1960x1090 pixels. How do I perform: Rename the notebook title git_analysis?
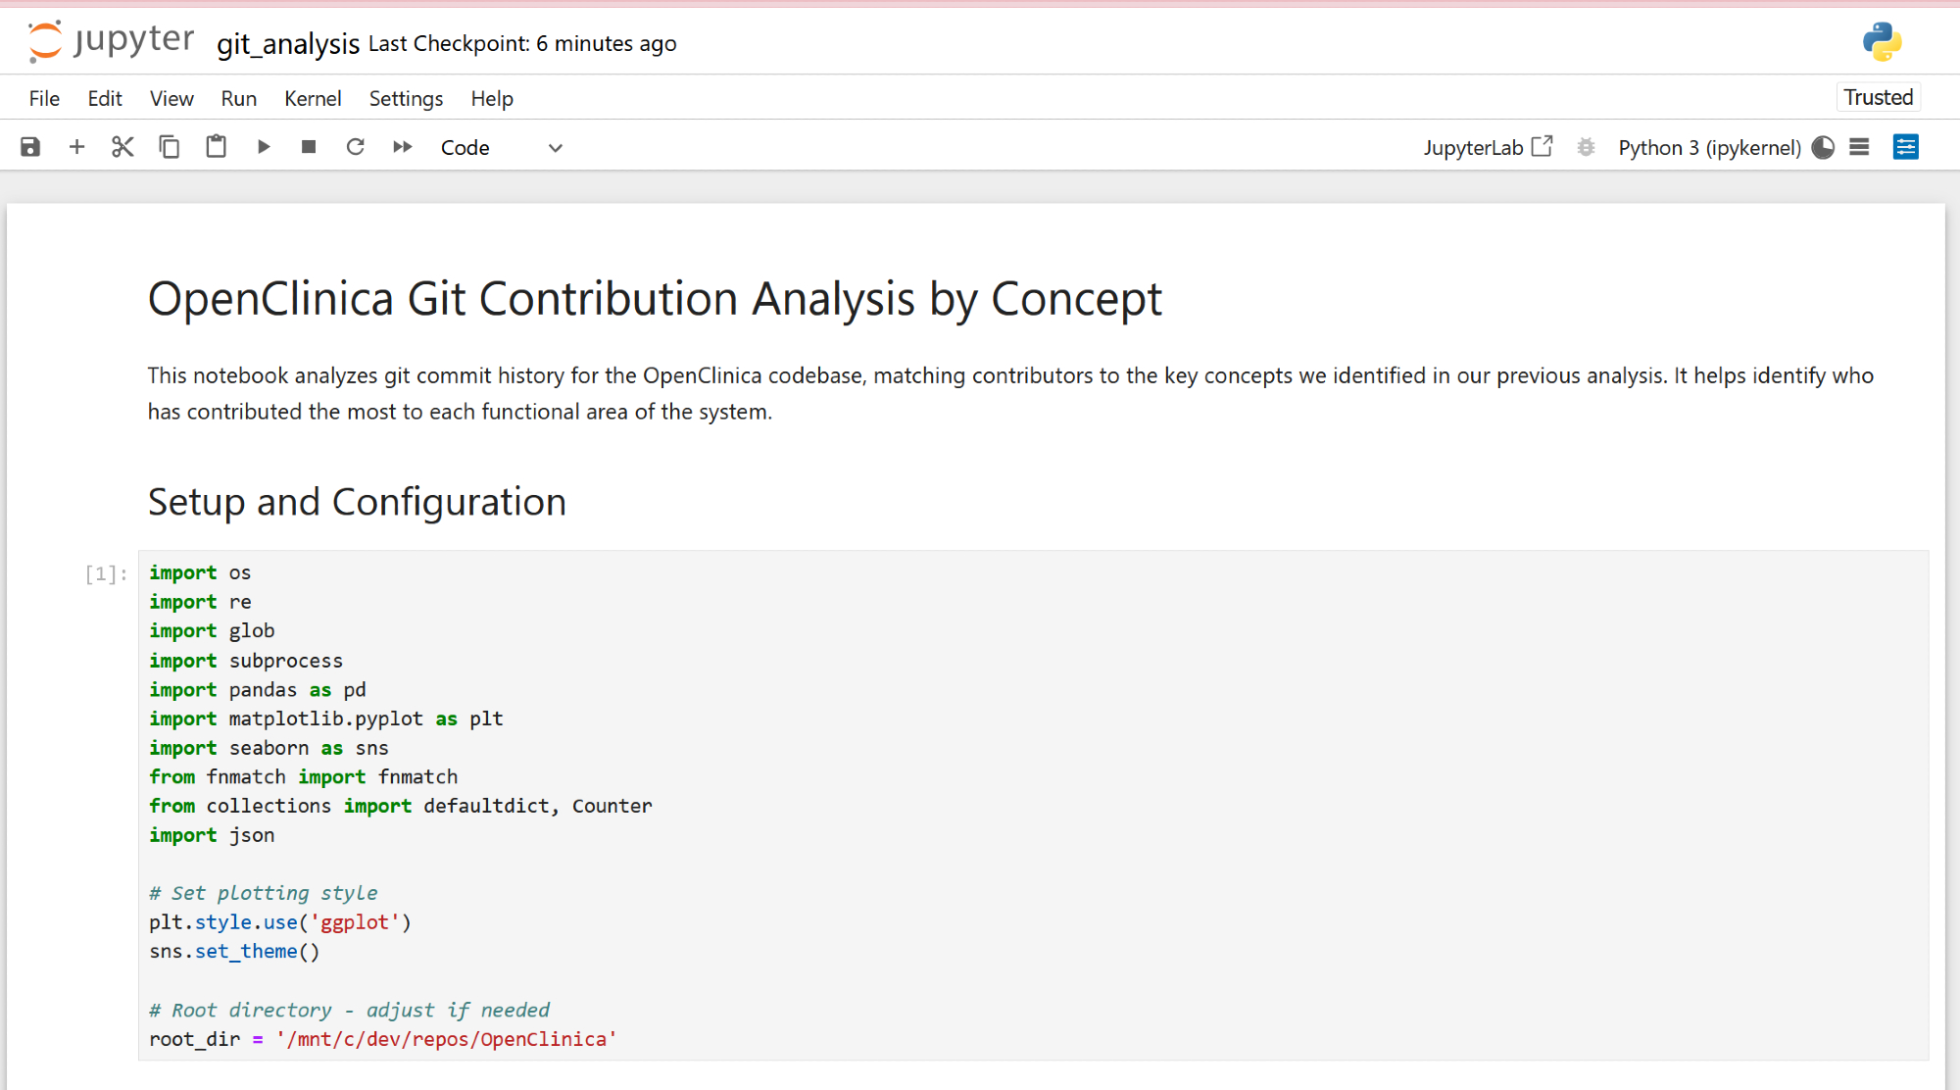[288, 44]
